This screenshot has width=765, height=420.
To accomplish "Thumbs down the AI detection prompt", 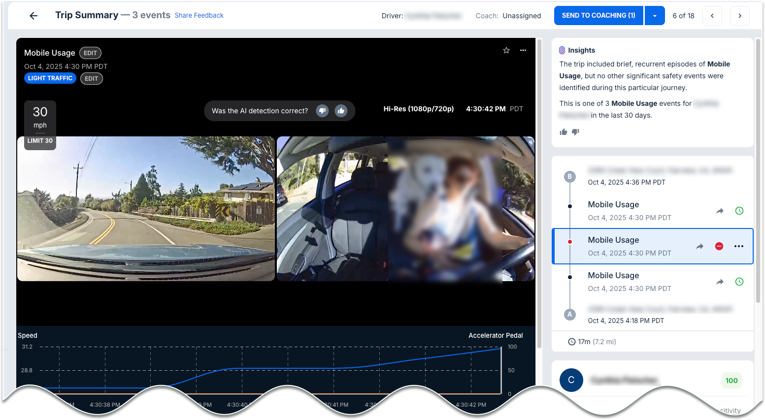I will 322,111.
